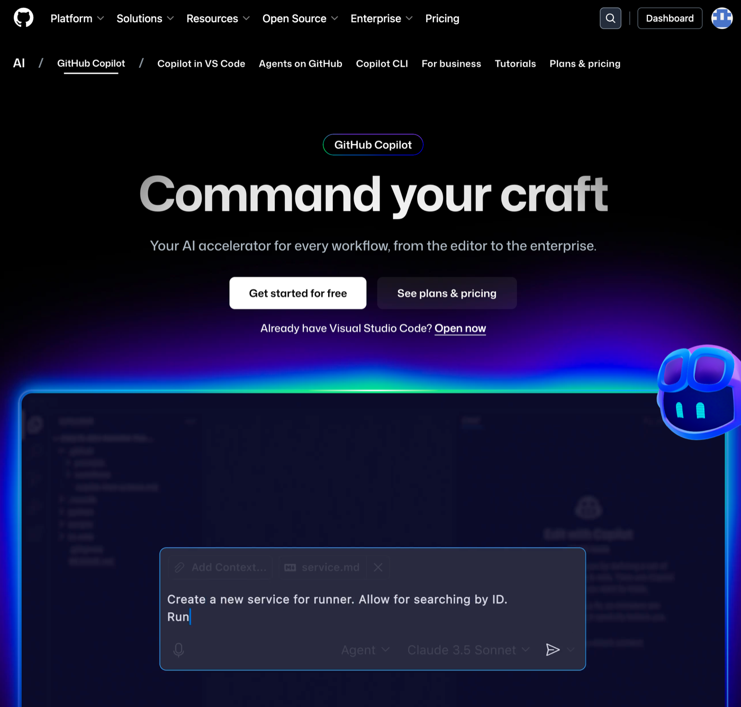
Task: Click the user avatar in the top right
Action: click(x=721, y=17)
